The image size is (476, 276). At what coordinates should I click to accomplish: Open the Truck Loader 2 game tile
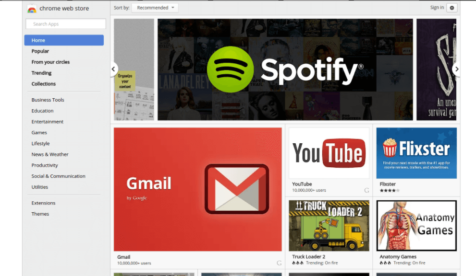[329, 226]
